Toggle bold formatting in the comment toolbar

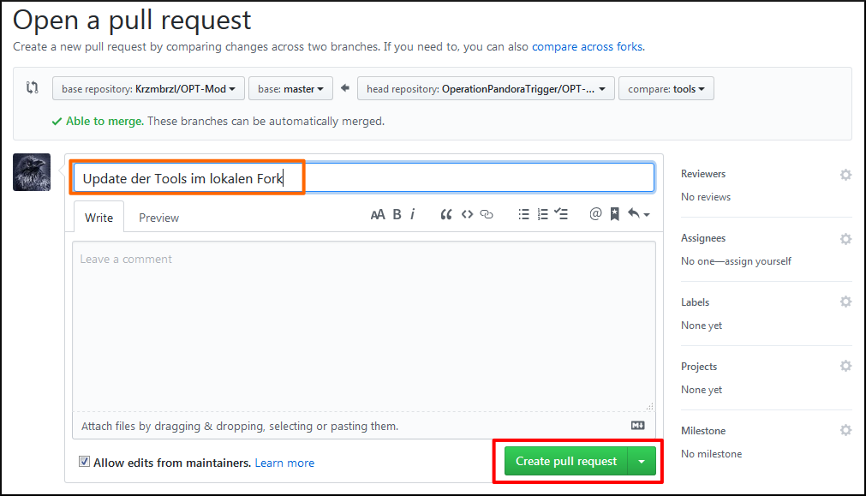tap(396, 214)
